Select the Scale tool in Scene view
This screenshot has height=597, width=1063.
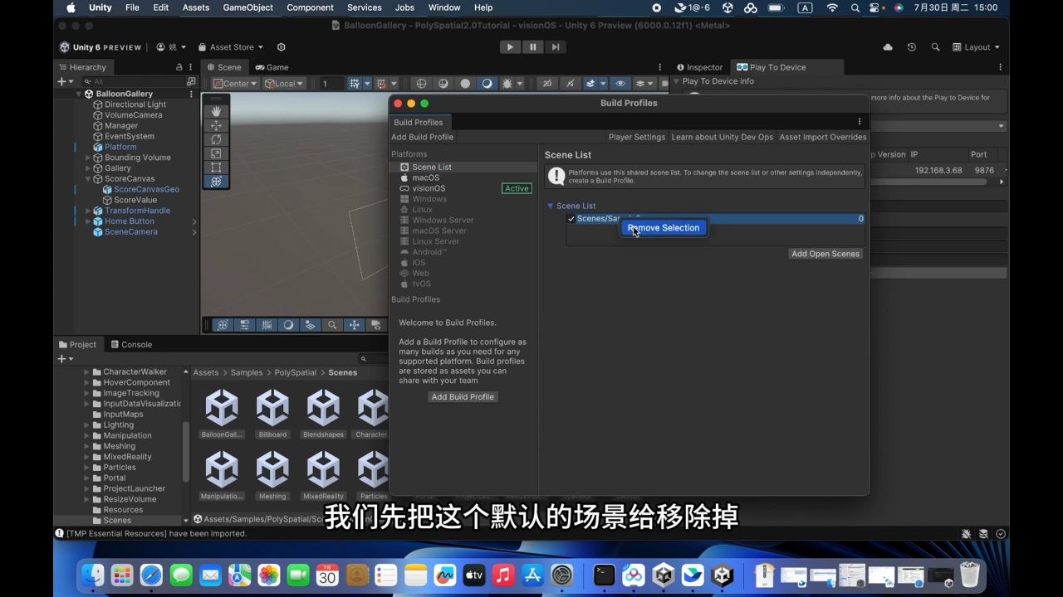(216, 153)
